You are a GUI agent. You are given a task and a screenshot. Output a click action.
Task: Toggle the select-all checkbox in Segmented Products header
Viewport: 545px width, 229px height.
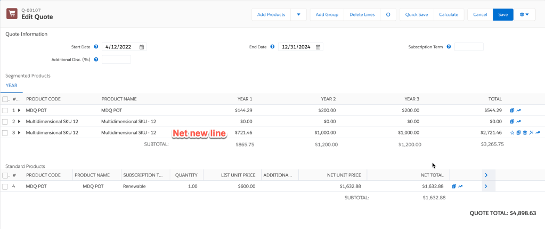(5, 99)
